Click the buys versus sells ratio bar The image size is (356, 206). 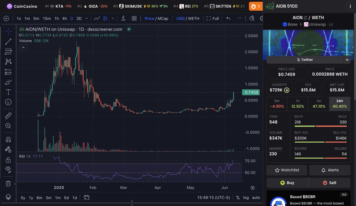pyautogui.click(x=320, y=126)
